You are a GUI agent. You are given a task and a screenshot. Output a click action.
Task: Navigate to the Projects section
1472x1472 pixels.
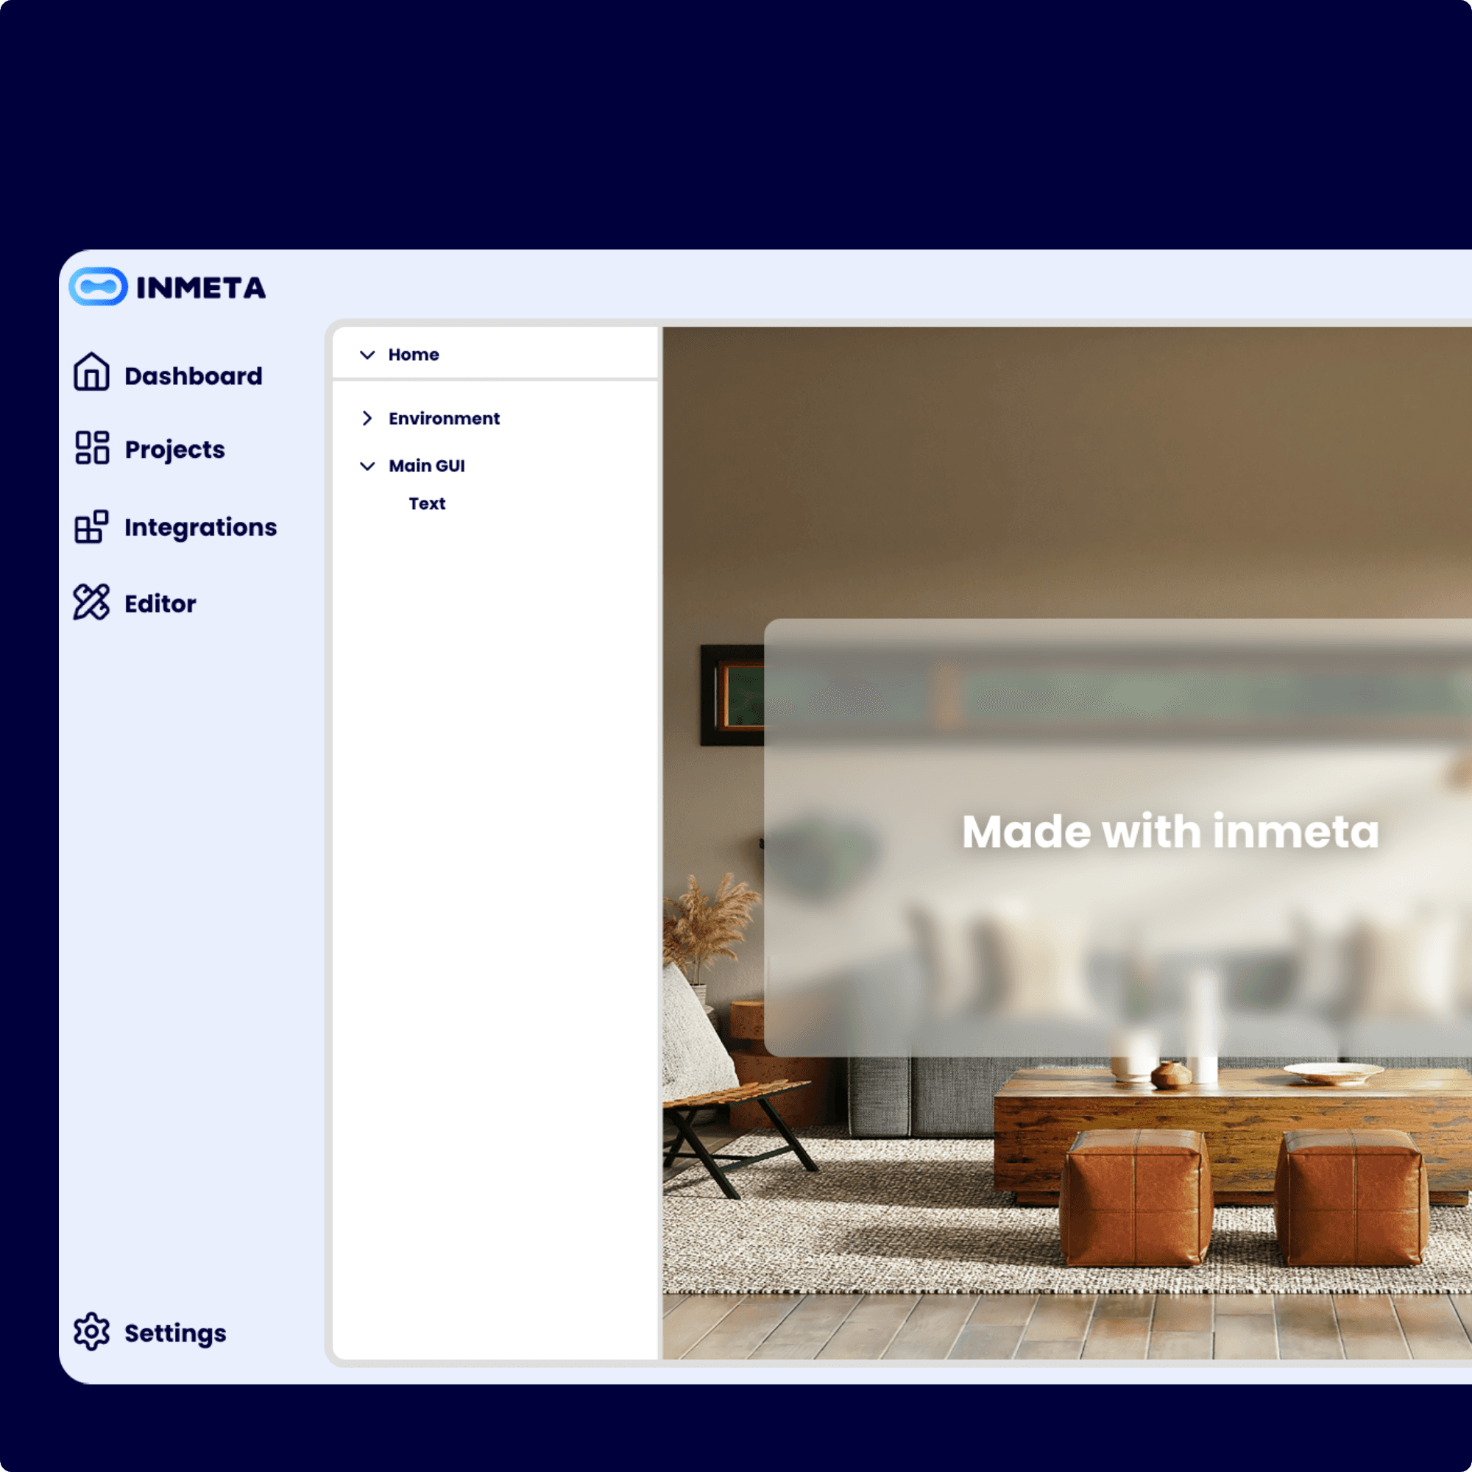pyautogui.click(x=174, y=450)
